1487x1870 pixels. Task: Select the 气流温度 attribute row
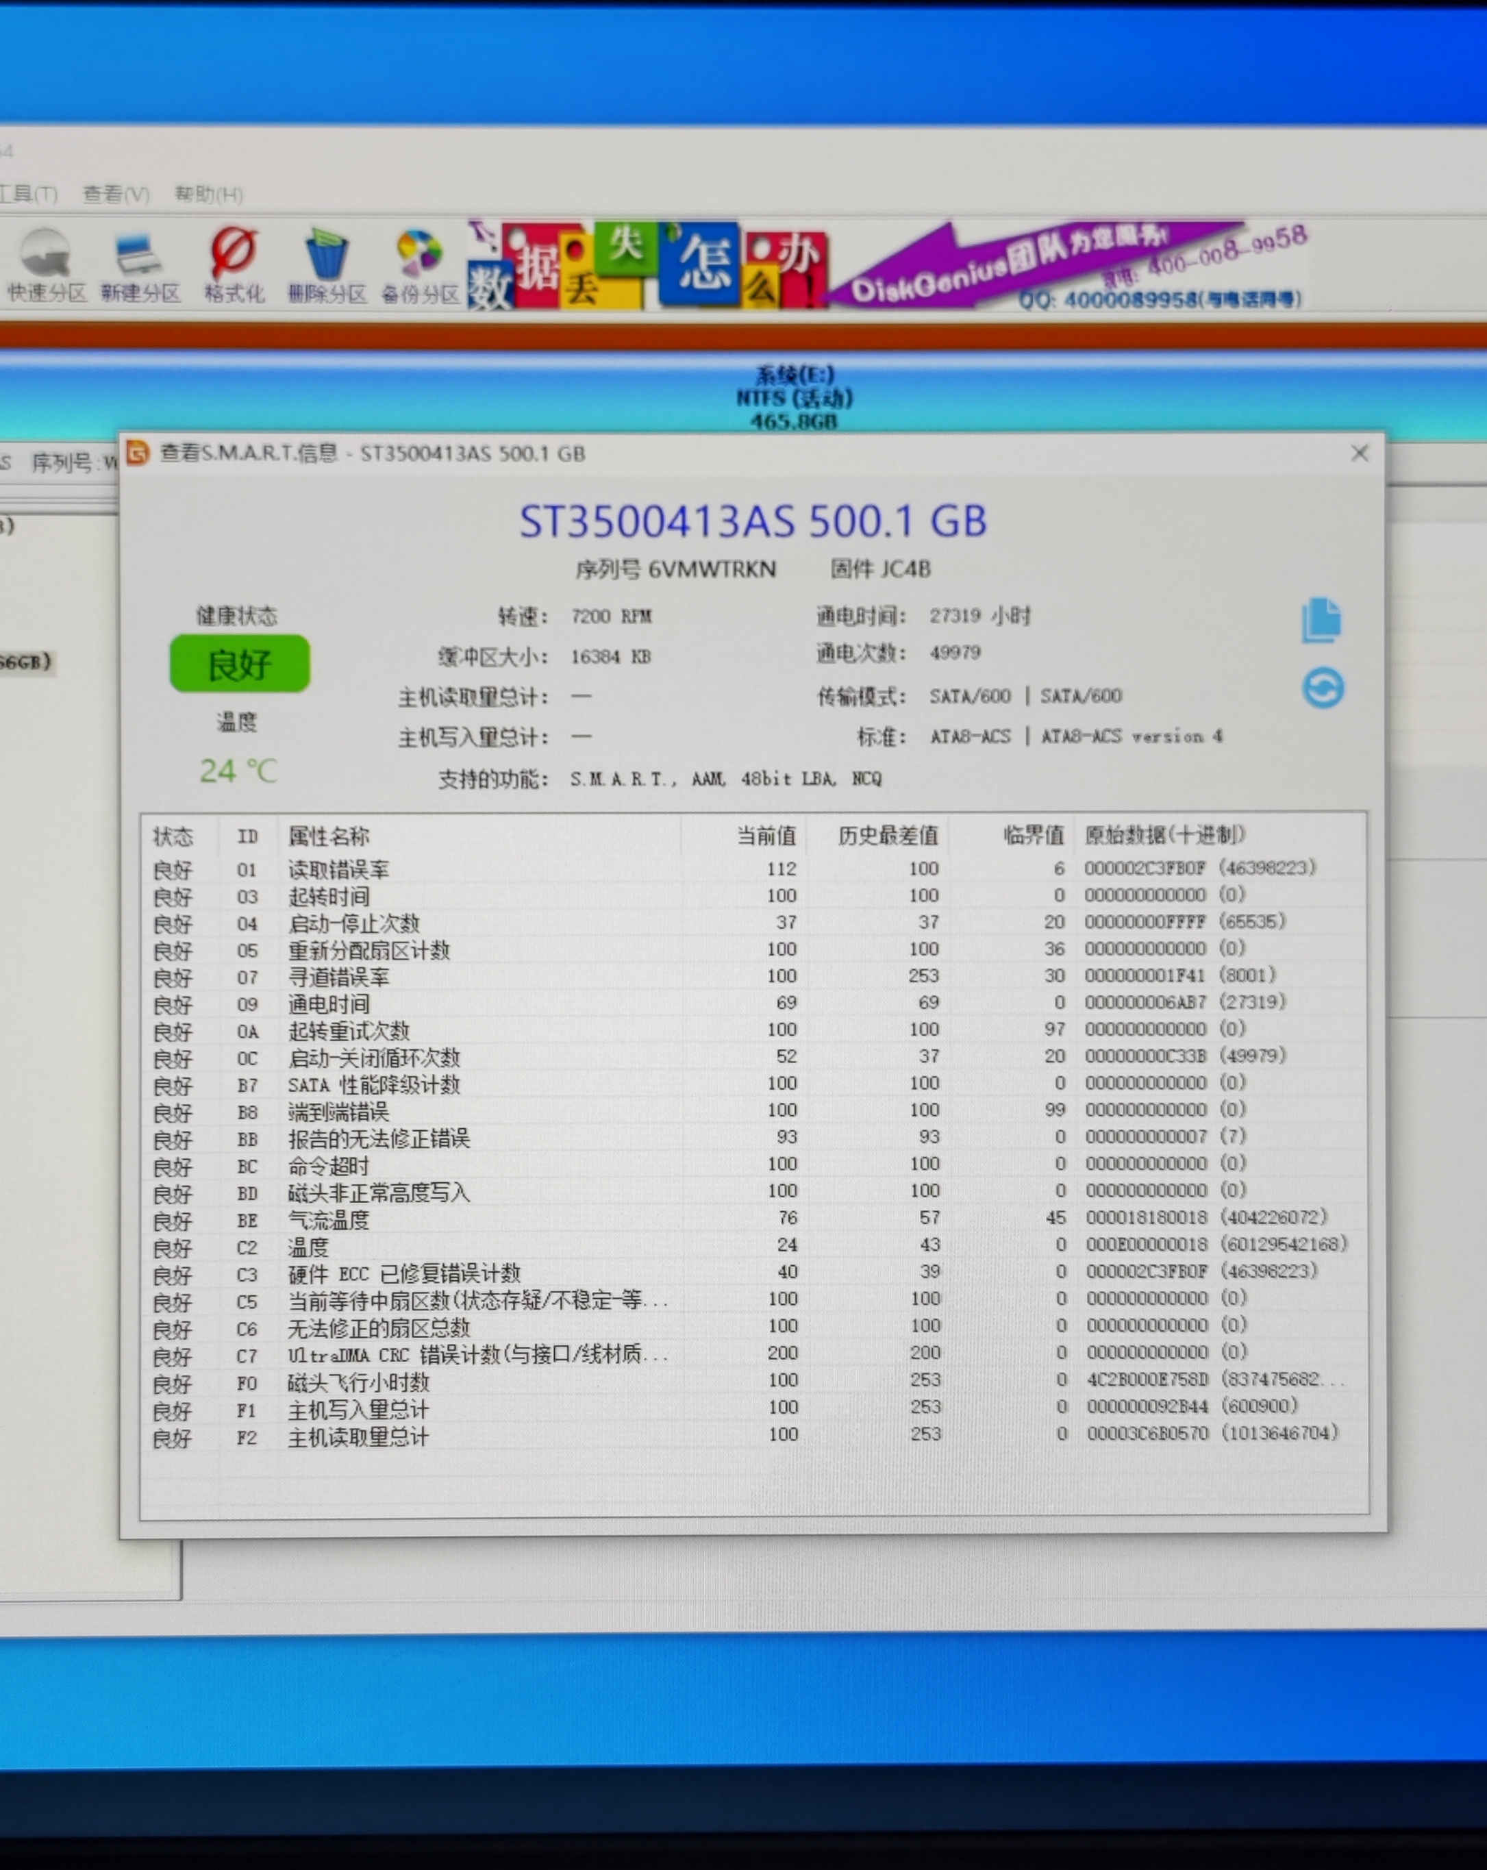point(753,1219)
